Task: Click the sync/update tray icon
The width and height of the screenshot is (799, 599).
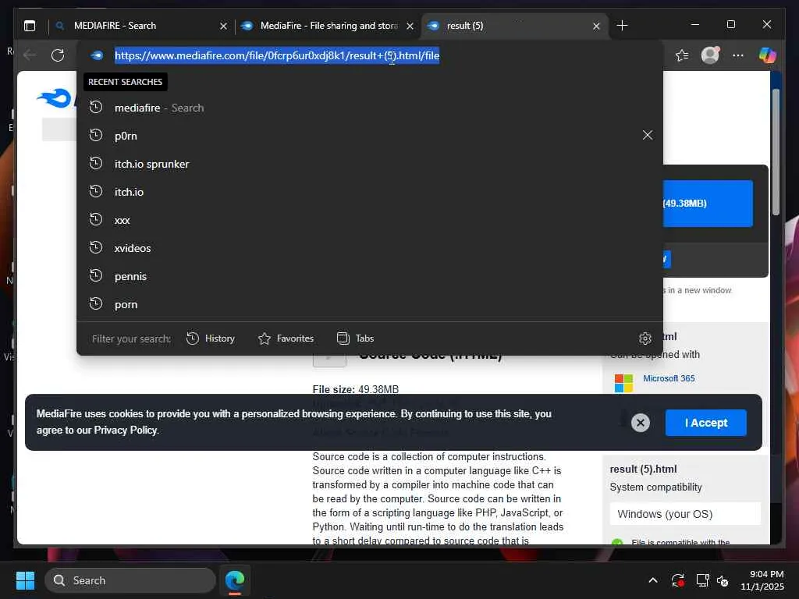Action: (x=678, y=580)
